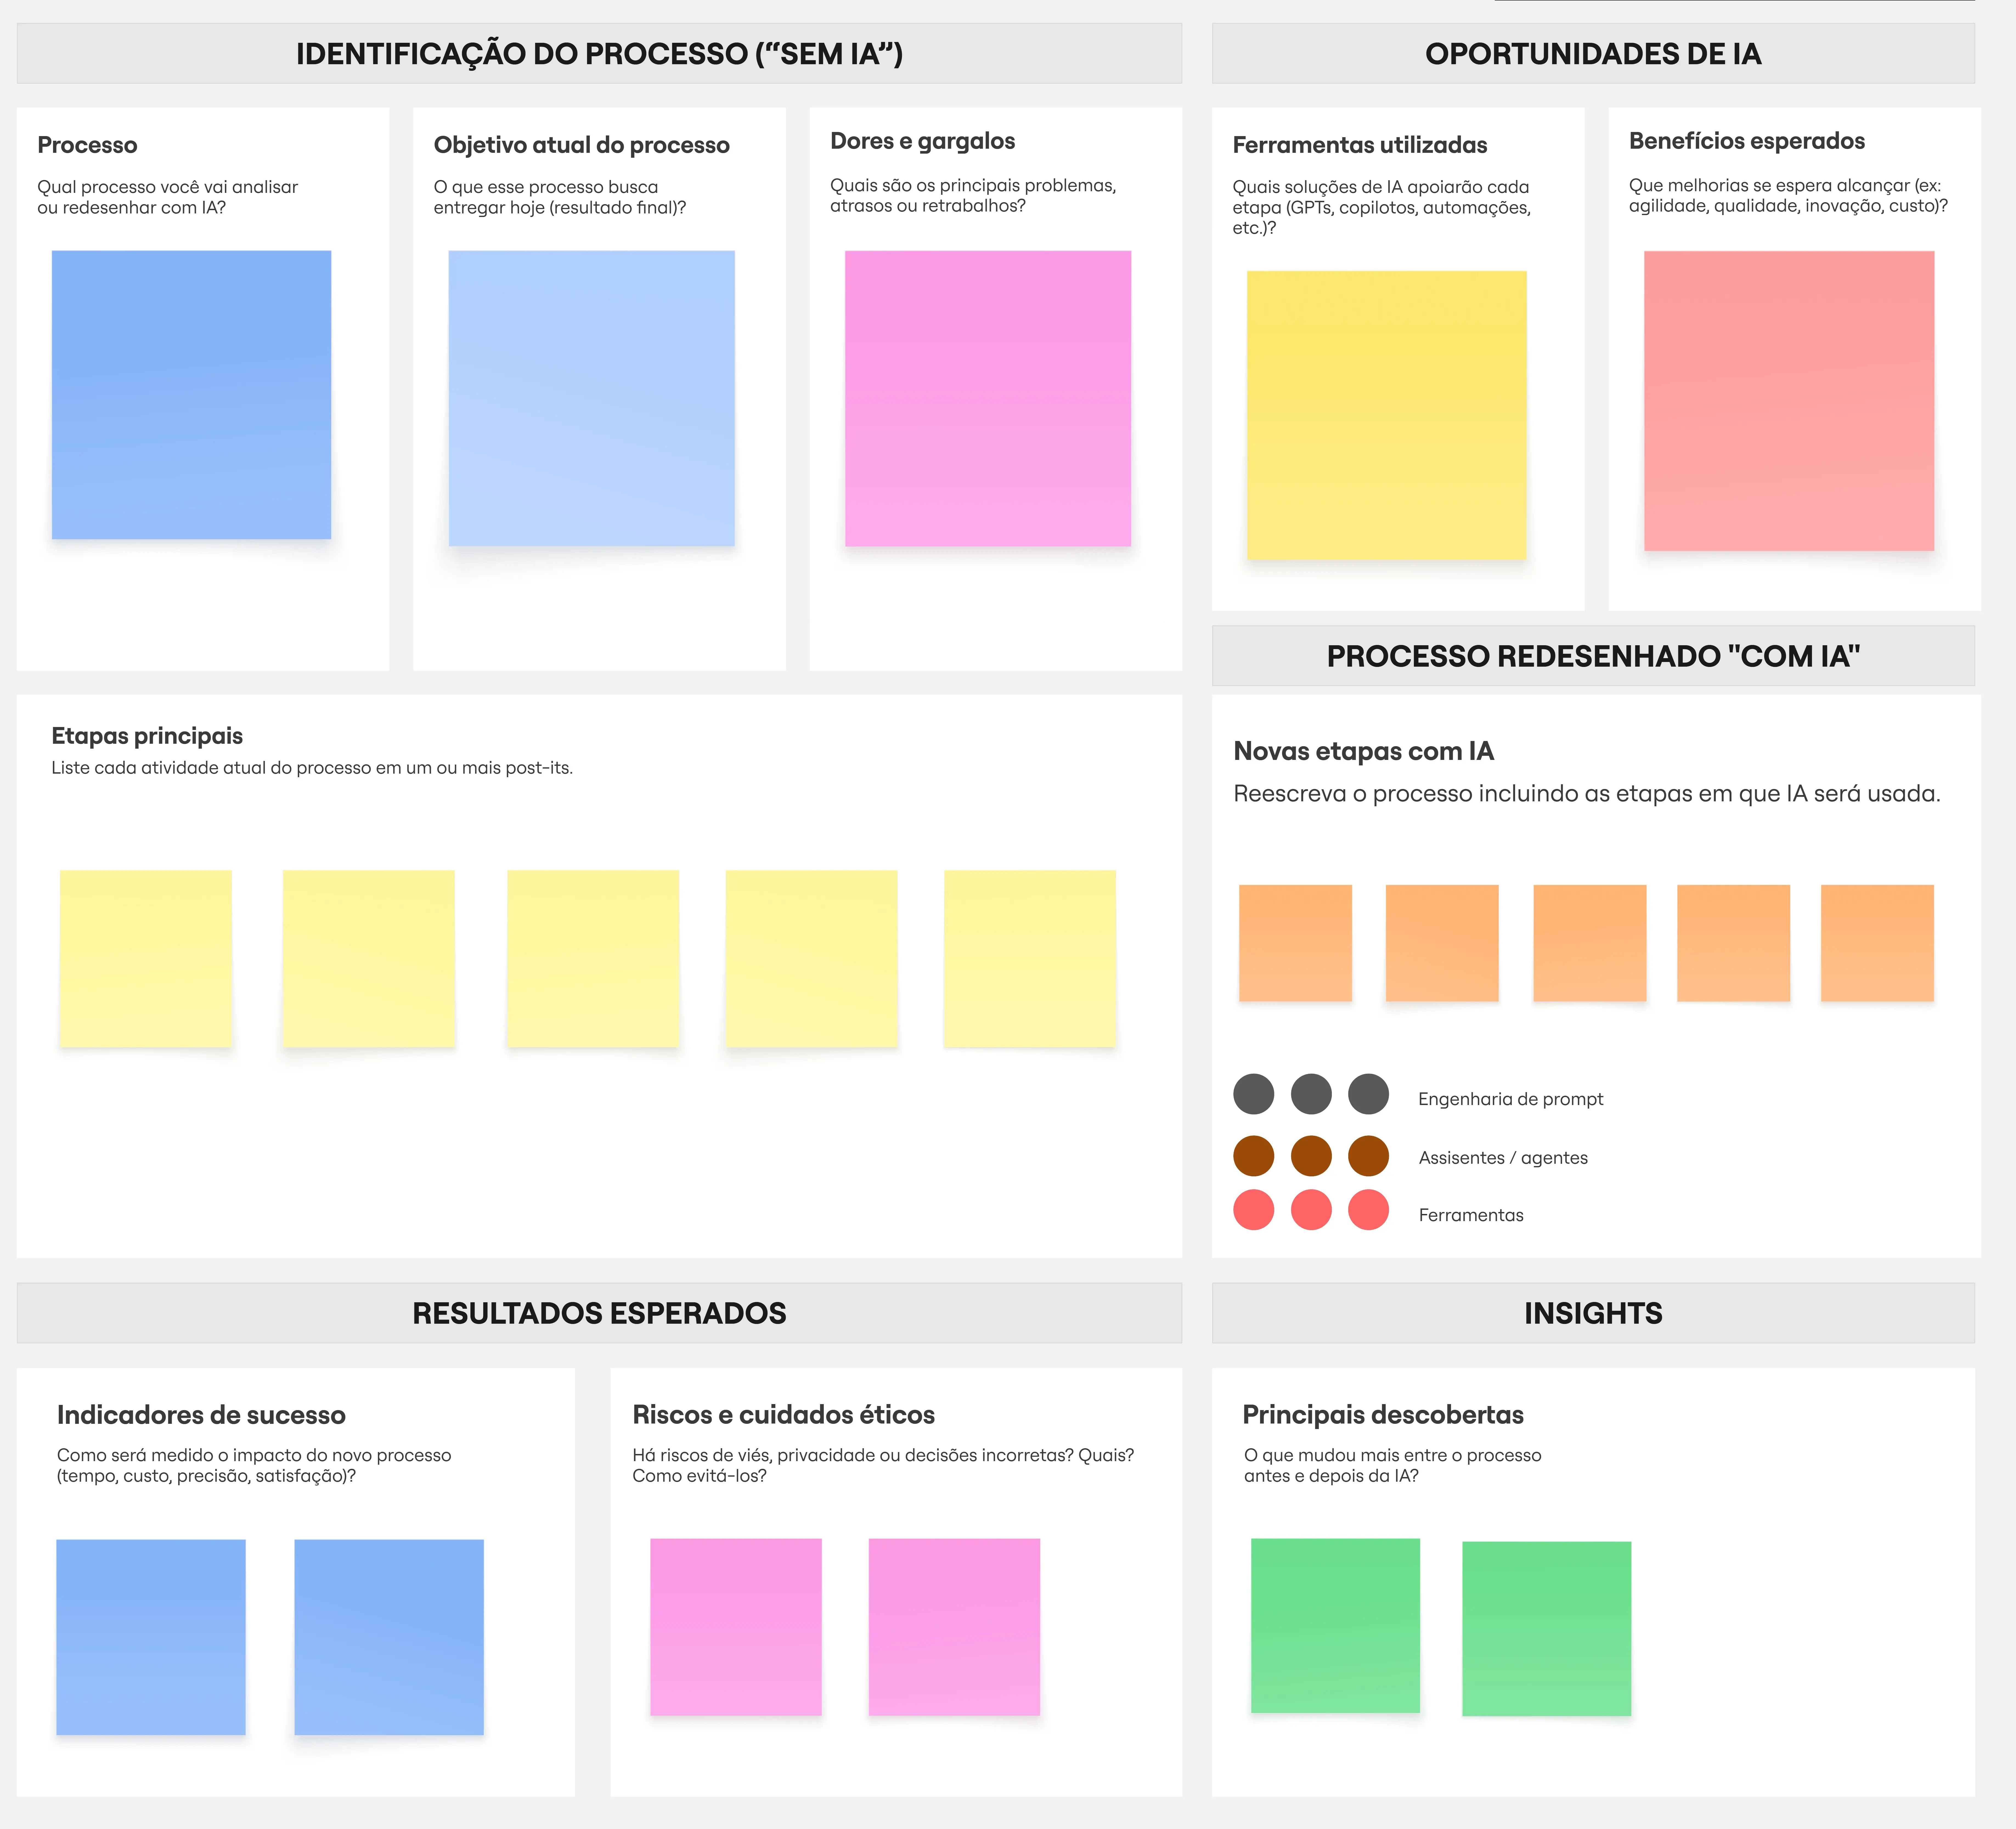Select the Novas etapas com IA title

(1363, 751)
